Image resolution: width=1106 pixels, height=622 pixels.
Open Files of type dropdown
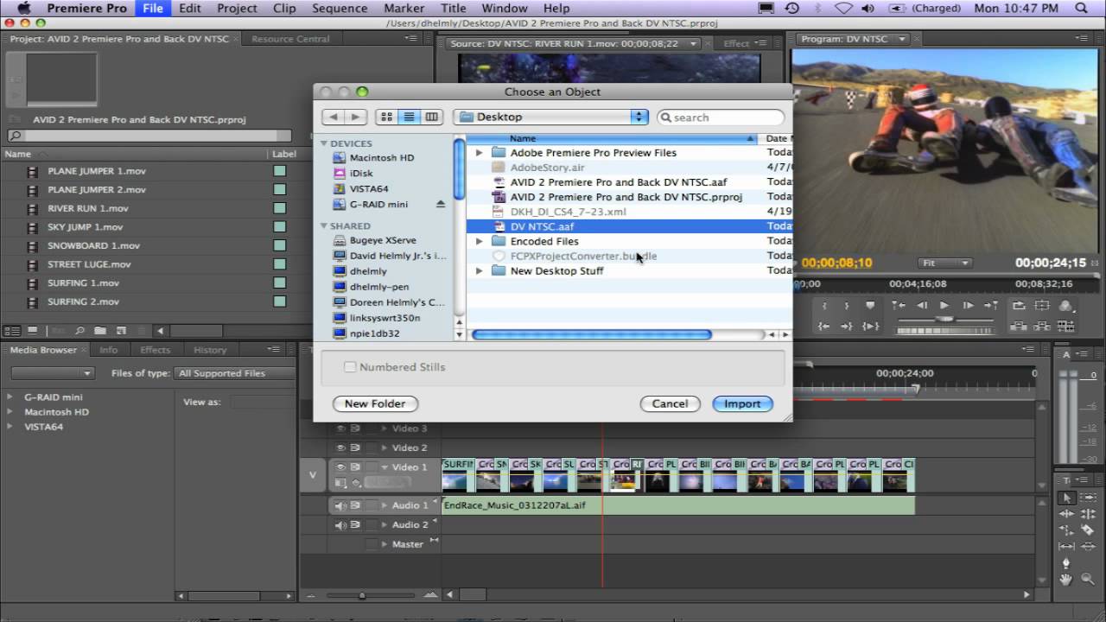click(234, 373)
